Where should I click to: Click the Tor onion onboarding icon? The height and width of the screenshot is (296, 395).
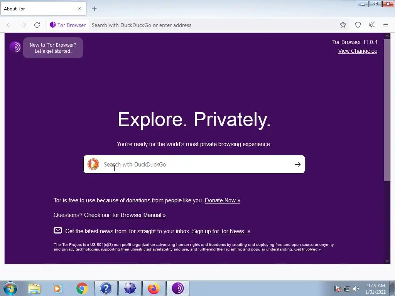15,47
